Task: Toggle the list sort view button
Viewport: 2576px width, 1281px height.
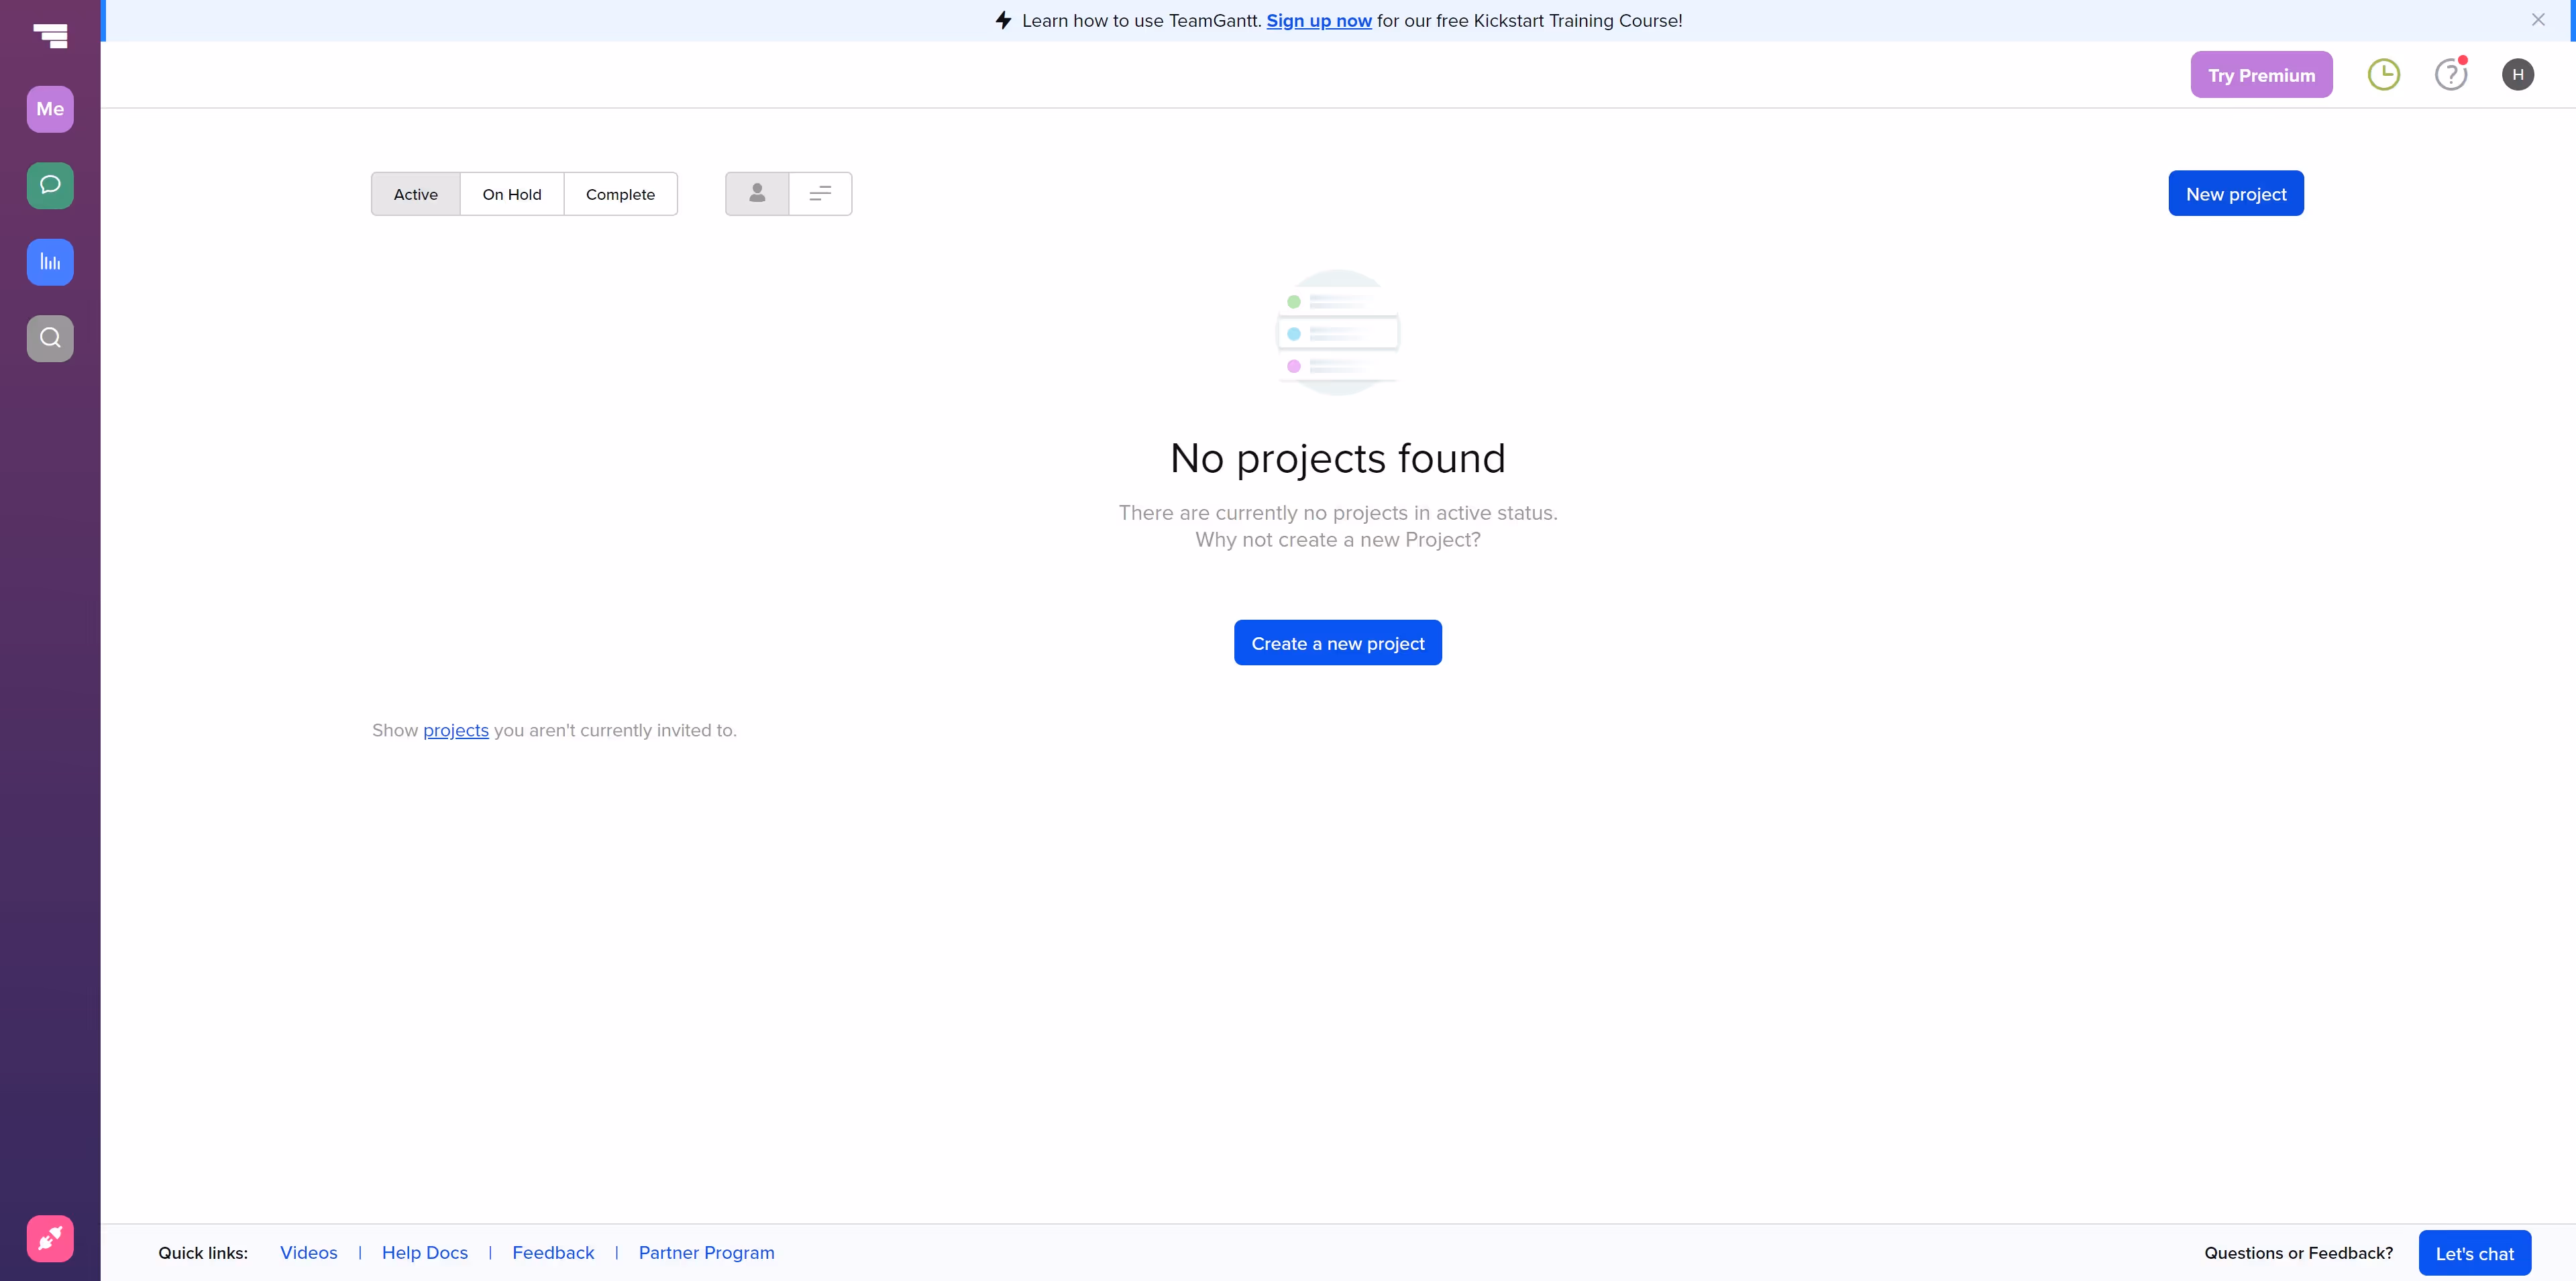Action: (x=820, y=194)
